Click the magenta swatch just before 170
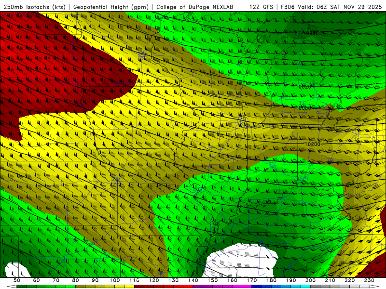The image size is (386, 289). (x=247, y=286)
